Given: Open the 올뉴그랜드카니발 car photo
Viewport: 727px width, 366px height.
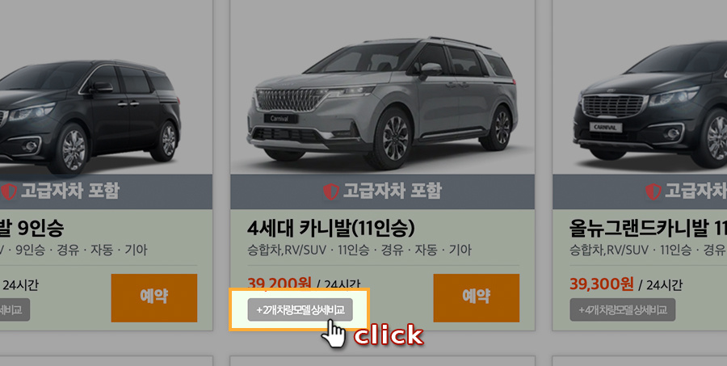Looking at the screenshot, I should (650, 104).
